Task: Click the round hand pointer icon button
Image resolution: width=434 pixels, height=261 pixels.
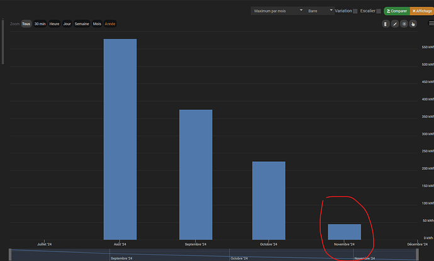Action: click(x=413, y=24)
